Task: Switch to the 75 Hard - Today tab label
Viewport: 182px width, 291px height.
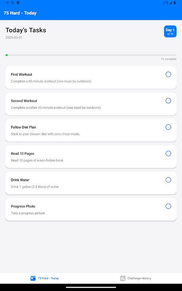Action: (x=48, y=278)
